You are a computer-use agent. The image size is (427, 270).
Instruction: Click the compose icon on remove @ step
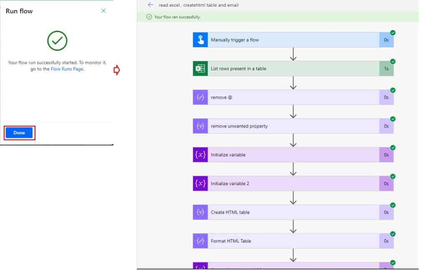pyautogui.click(x=201, y=97)
